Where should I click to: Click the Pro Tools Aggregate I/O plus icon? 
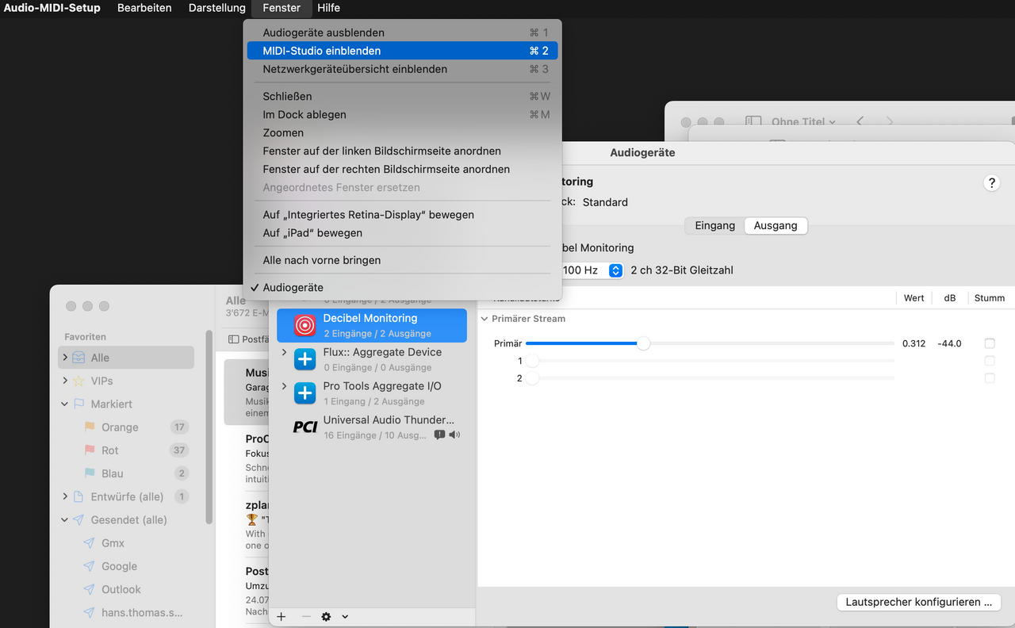(x=305, y=393)
